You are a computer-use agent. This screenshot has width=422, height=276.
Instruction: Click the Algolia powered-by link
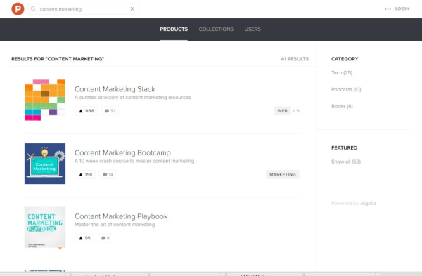point(368,204)
